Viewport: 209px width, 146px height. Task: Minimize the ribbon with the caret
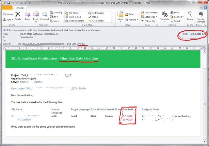[201, 8]
